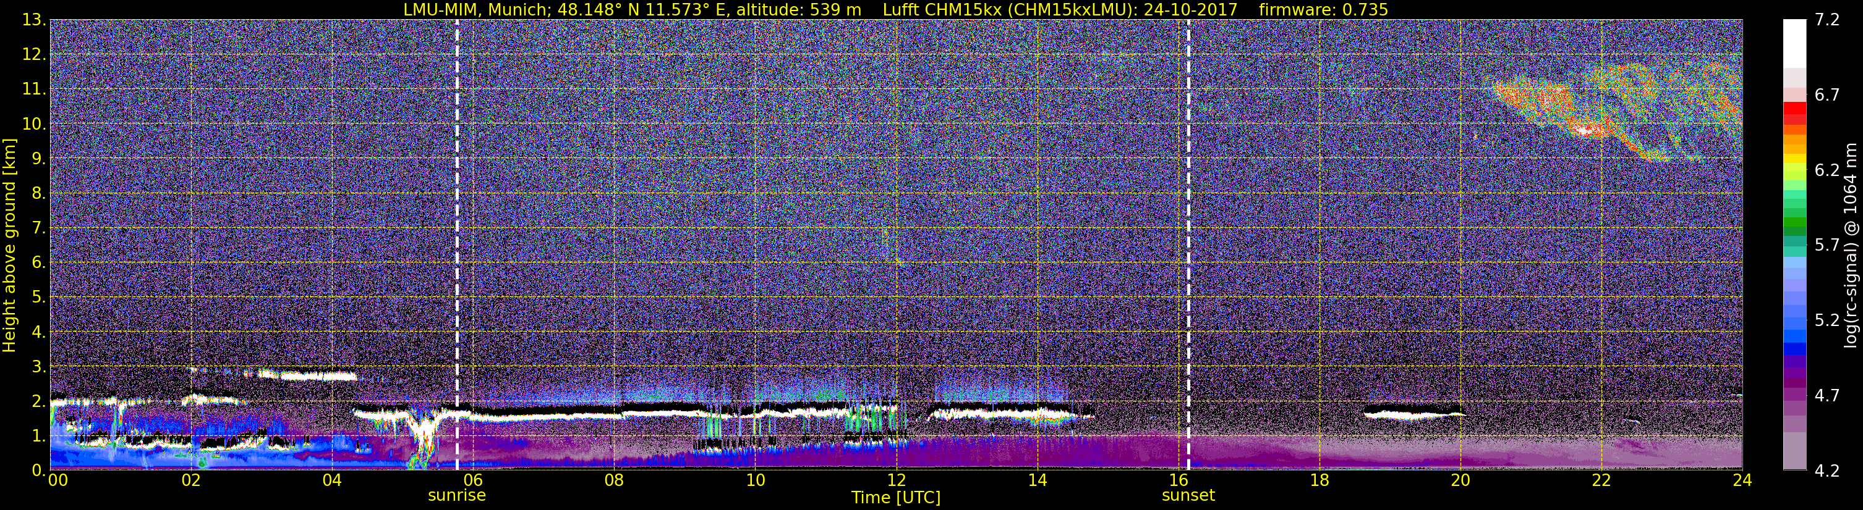Viewport: 1863px width, 510px height.
Task: Click the '6.2' colorbar tick label
Action: (1827, 170)
